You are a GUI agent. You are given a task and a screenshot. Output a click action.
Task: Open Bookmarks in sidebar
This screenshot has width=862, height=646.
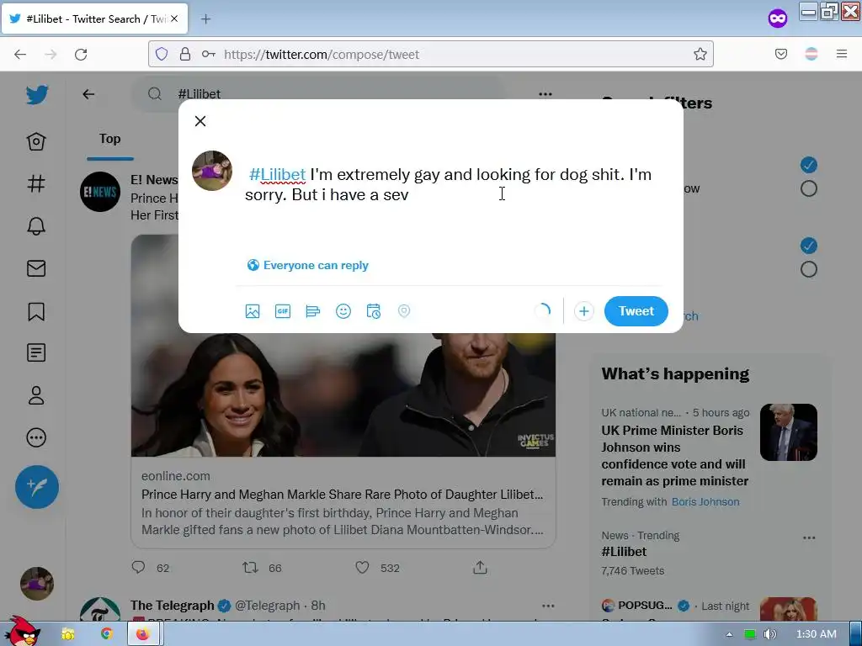36,311
